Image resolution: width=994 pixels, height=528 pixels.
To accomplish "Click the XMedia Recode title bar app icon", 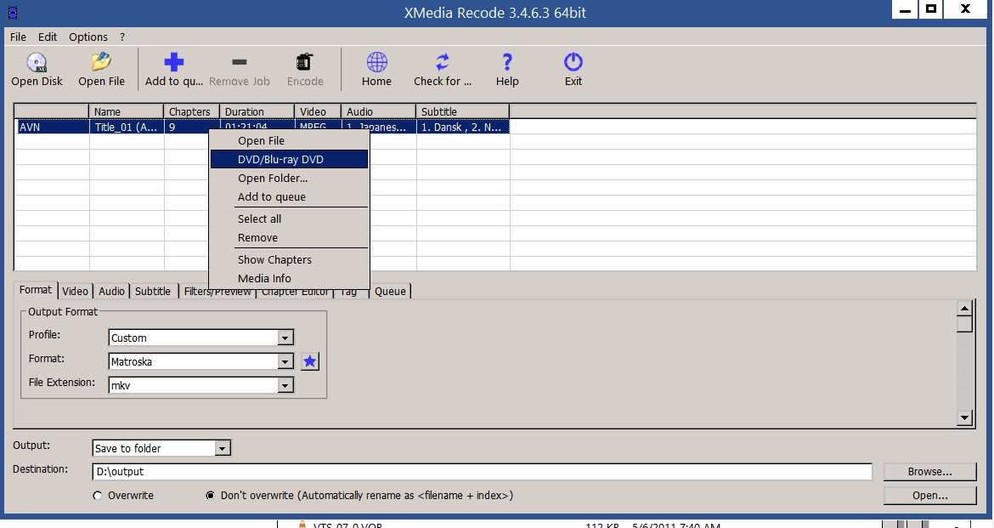I will coord(12,12).
